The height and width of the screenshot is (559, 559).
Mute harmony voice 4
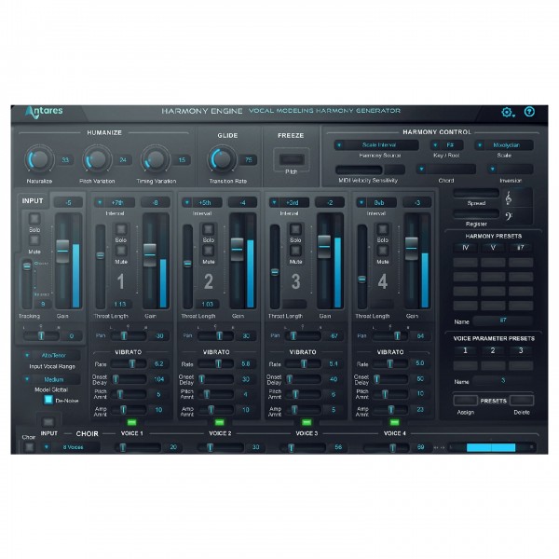(x=383, y=251)
